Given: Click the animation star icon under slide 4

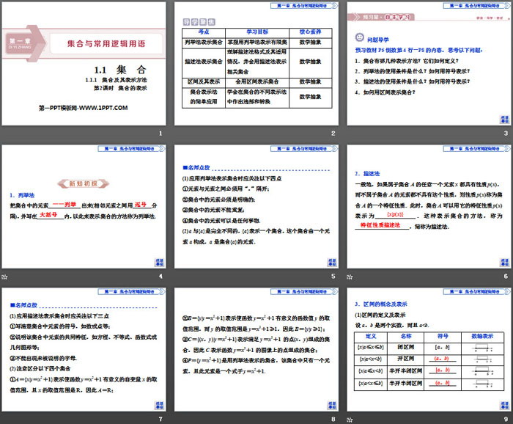Looking at the screenshot, I should tap(5, 277).
